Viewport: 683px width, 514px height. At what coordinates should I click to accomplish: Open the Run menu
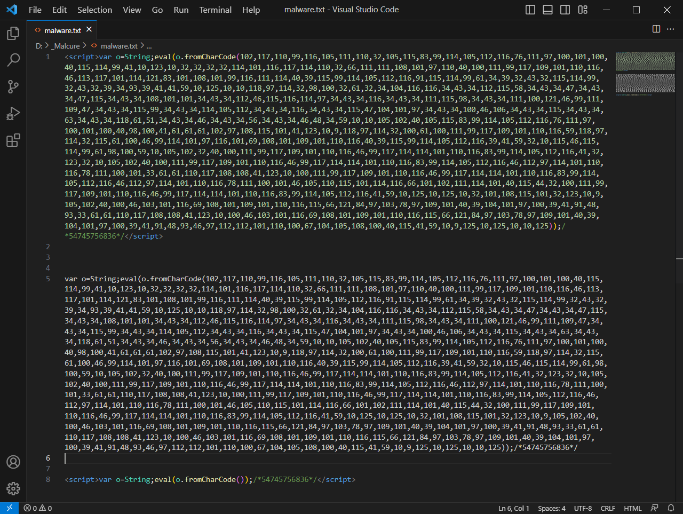click(181, 10)
